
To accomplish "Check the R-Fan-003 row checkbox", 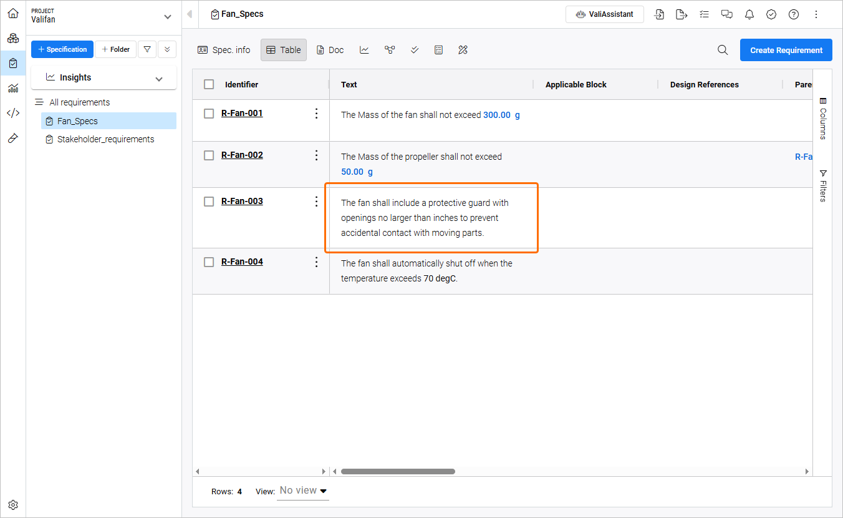I will coord(209,201).
